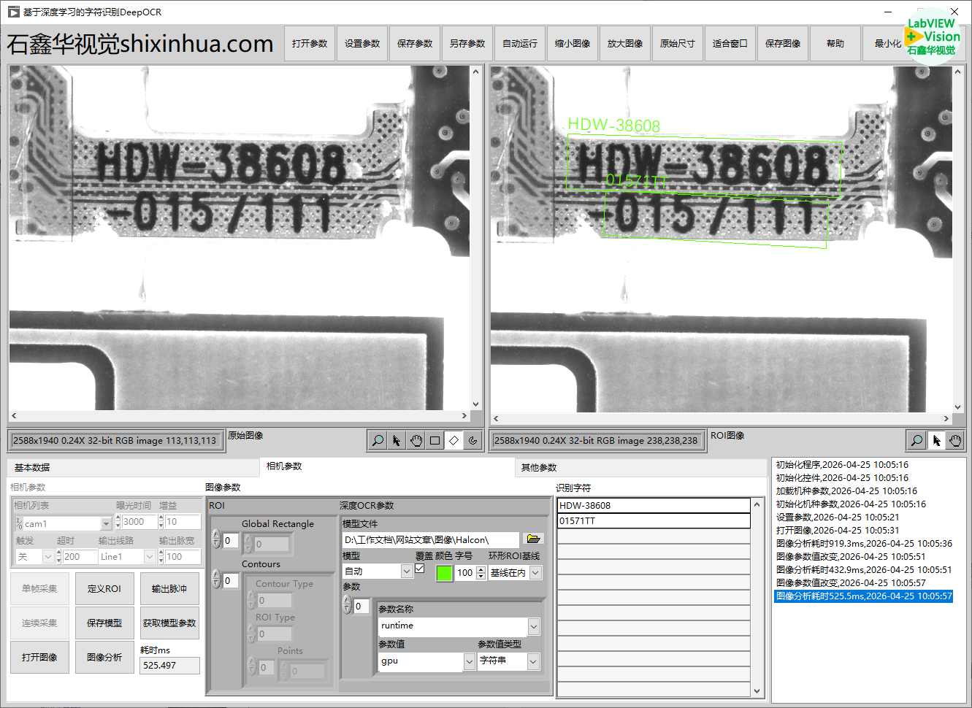Click the 图像分析 button
Image resolution: width=972 pixels, height=708 pixels.
(x=104, y=658)
